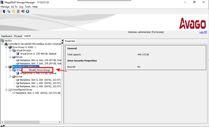Click the Slot 6 SAS drive icon

point(18,60)
